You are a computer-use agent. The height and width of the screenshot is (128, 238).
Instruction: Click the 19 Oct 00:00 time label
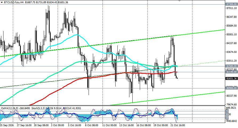[161, 125]
